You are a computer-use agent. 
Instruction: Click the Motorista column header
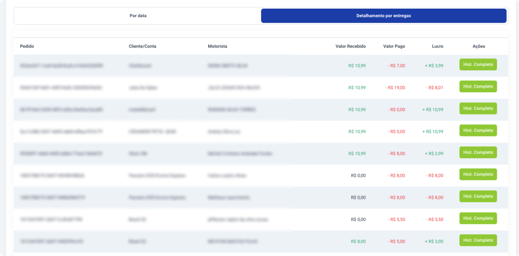(217, 46)
